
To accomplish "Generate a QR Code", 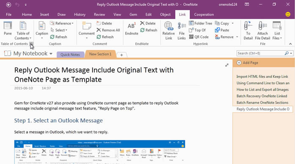I will click(x=199, y=37).
